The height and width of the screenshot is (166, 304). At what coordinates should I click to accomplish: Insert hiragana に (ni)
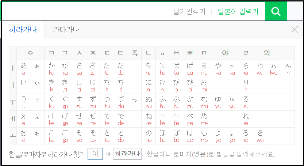coord(149,86)
